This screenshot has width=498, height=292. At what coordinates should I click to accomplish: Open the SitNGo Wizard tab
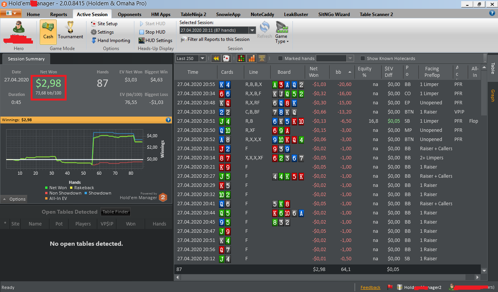334,14
